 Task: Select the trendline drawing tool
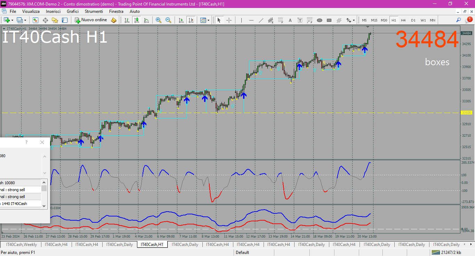[x=261, y=20]
